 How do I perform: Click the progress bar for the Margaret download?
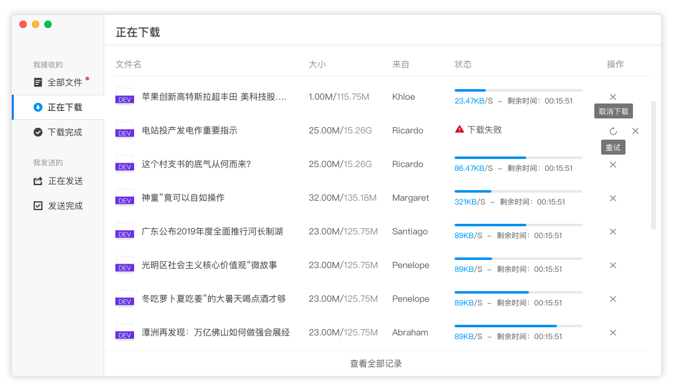[x=518, y=191]
